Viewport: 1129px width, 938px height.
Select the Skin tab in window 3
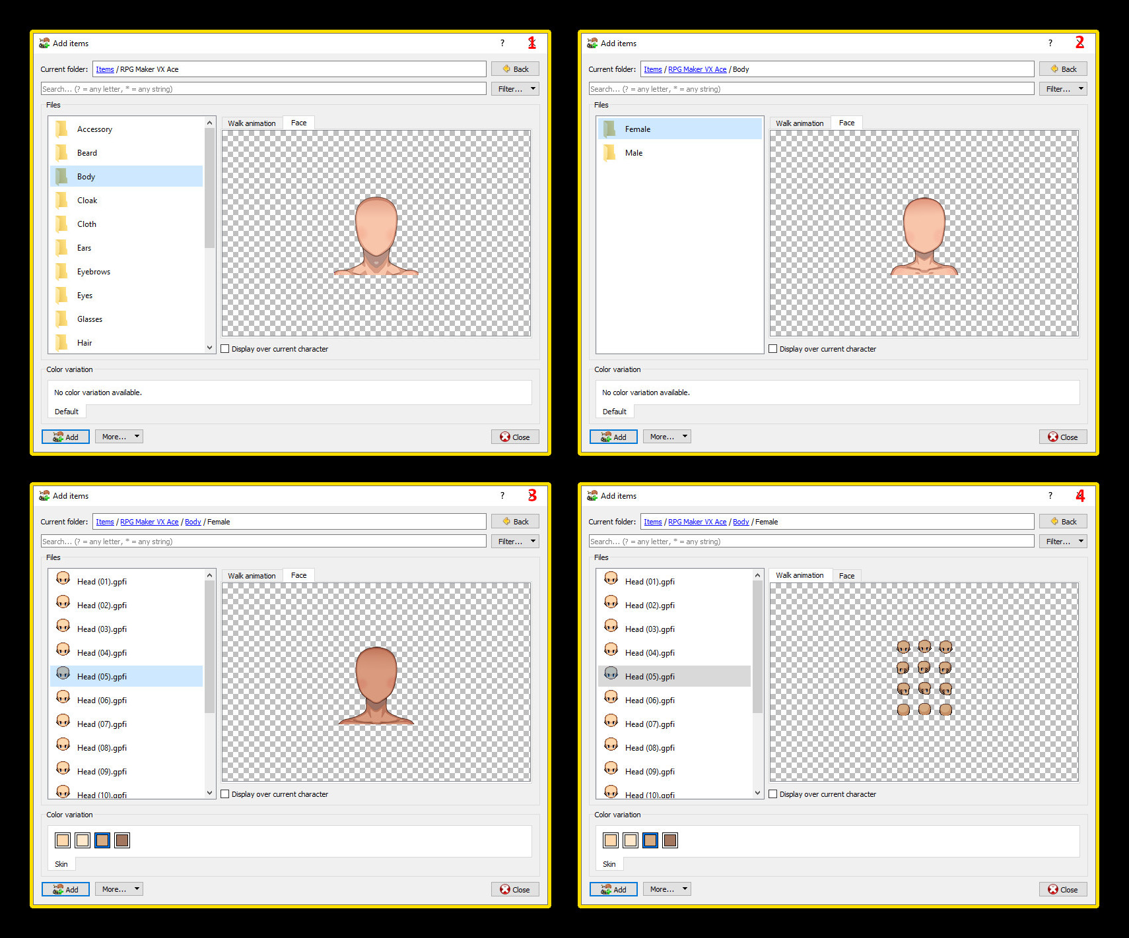[61, 864]
